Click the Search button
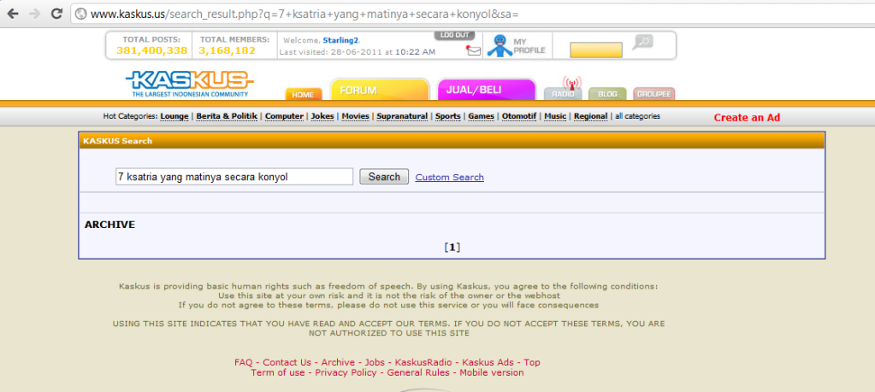 (384, 177)
